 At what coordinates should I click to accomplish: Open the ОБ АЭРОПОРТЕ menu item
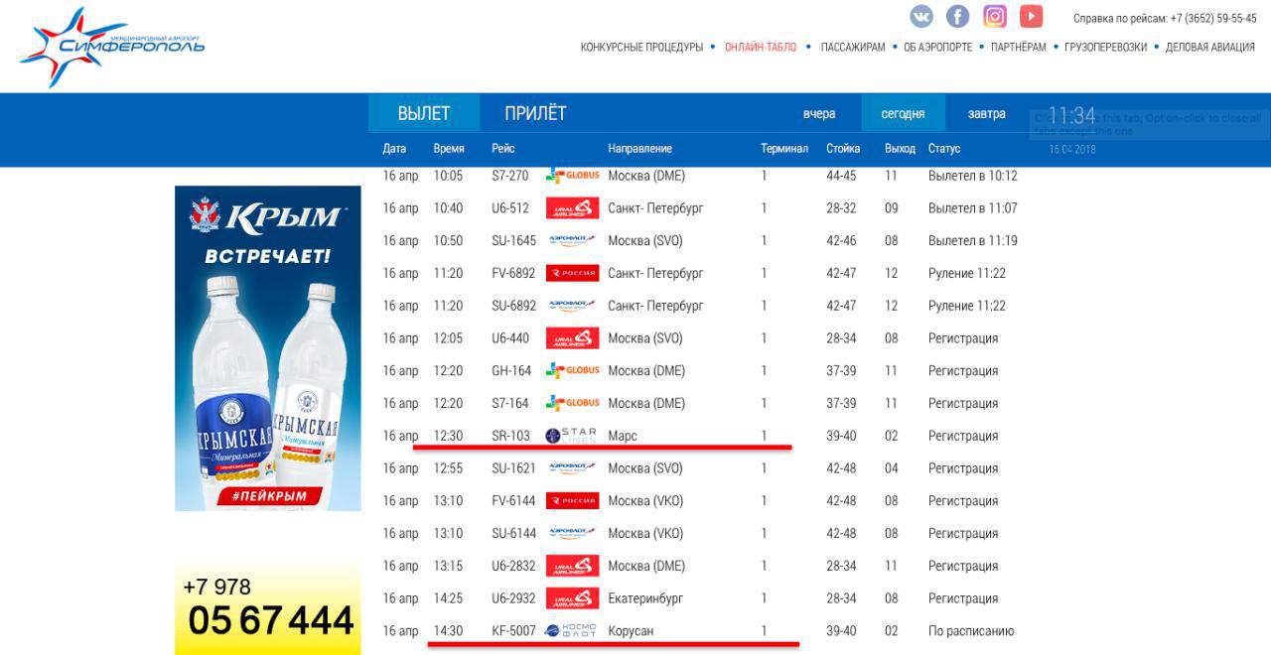point(938,48)
